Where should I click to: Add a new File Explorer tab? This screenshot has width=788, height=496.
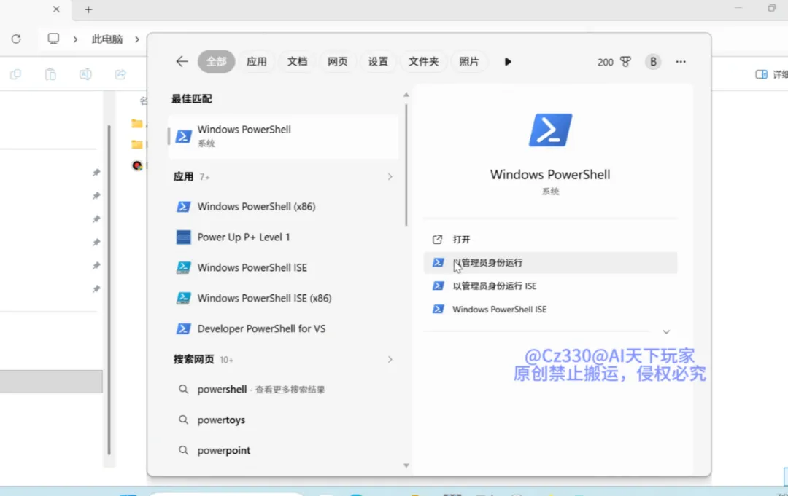click(x=88, y=9)
